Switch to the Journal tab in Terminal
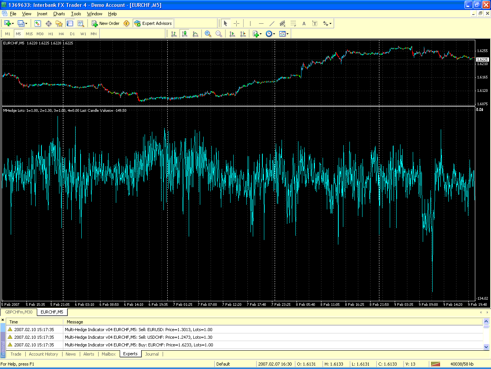491x369 pixels. click(x=152, y=354)
